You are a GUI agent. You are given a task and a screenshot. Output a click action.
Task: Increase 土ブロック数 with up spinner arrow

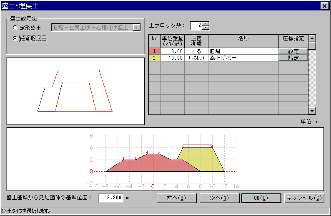click(x=206, y=23)
